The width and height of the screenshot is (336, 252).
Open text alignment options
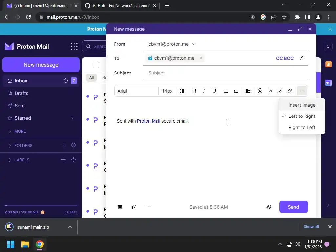pos(248,91)
